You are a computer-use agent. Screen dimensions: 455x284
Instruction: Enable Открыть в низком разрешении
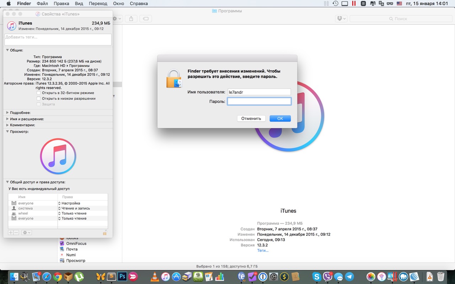click(x=39, y=99)
